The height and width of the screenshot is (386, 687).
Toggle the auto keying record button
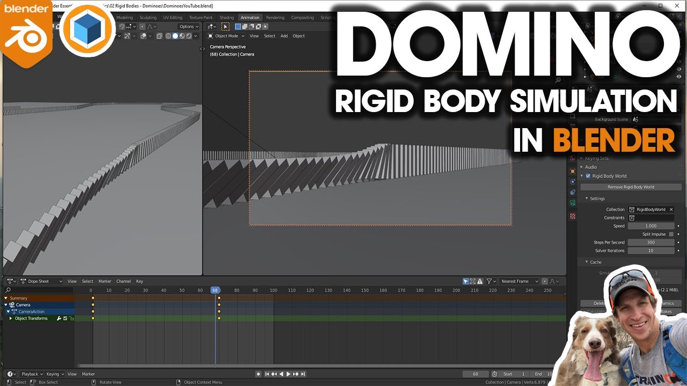[259, 374]
